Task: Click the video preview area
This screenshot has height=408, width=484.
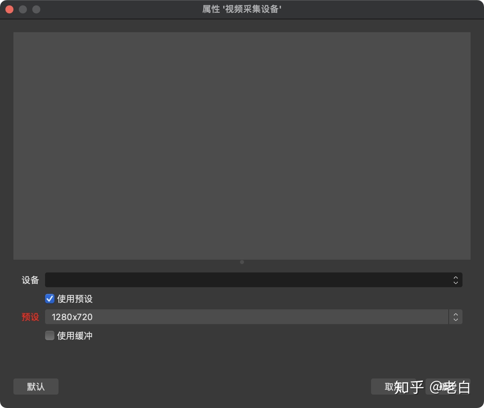Action: tap(242, 146)
